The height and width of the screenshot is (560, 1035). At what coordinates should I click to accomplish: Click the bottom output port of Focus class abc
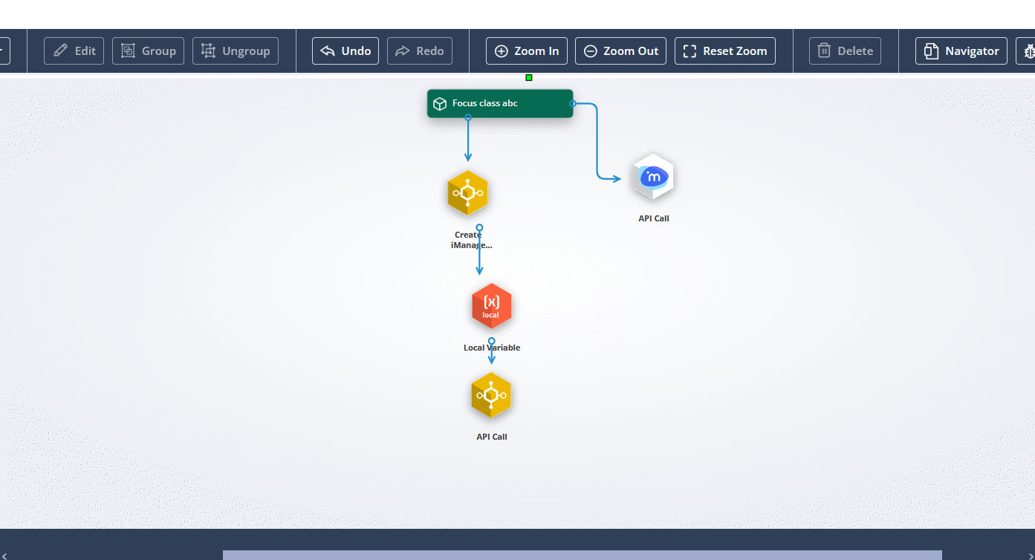pyautogui.click(x=468, y=117)
